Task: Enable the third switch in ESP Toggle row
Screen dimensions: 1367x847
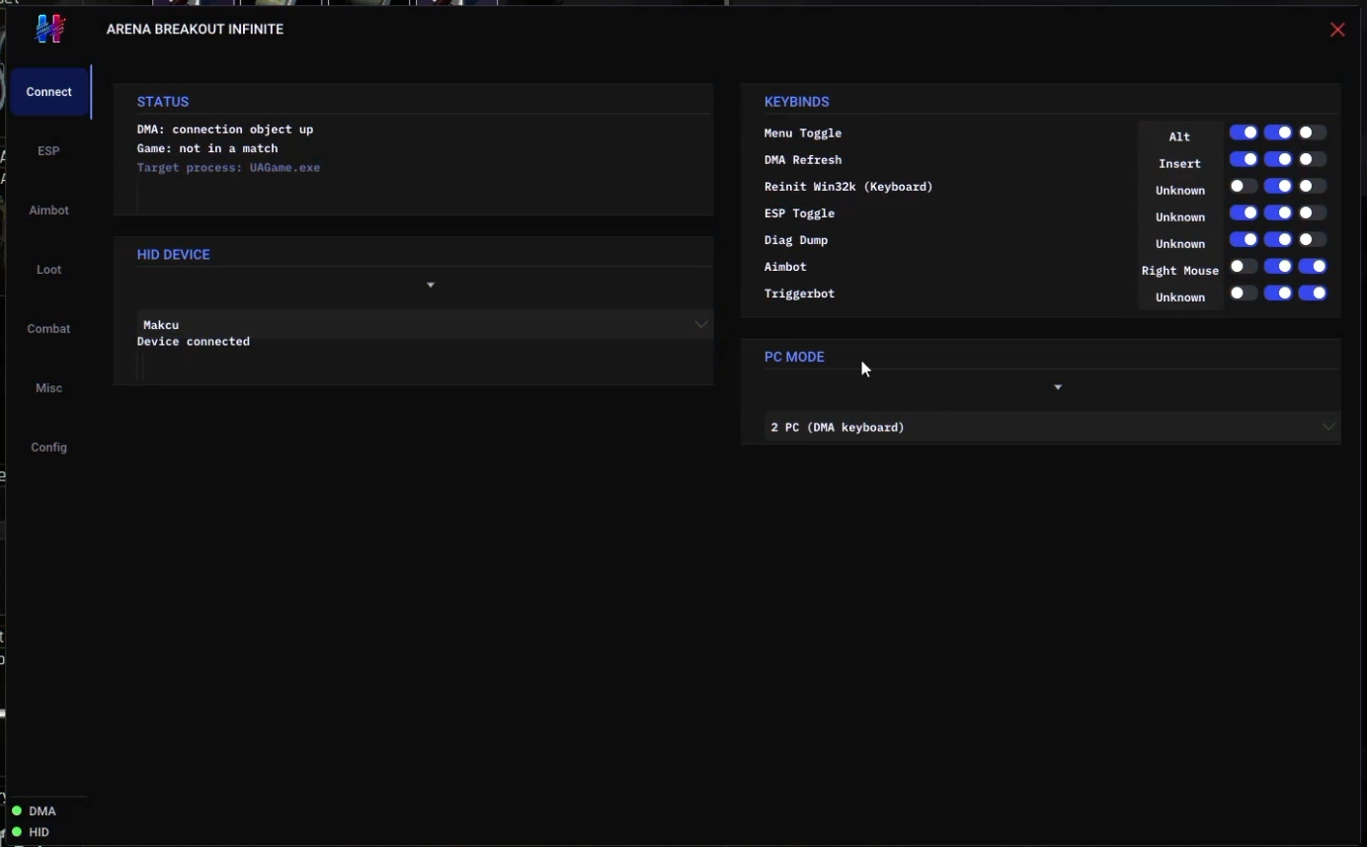Action: pyautogui.click(x=1313, y=212)
